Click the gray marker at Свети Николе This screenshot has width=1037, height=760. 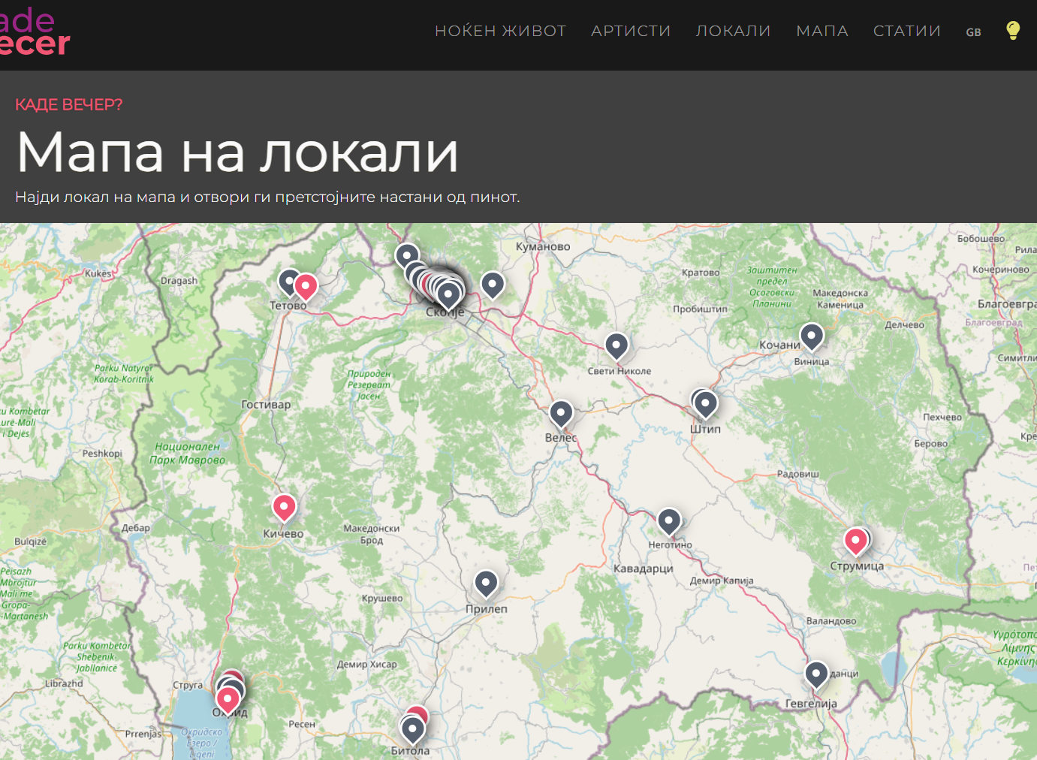point(616,345)
